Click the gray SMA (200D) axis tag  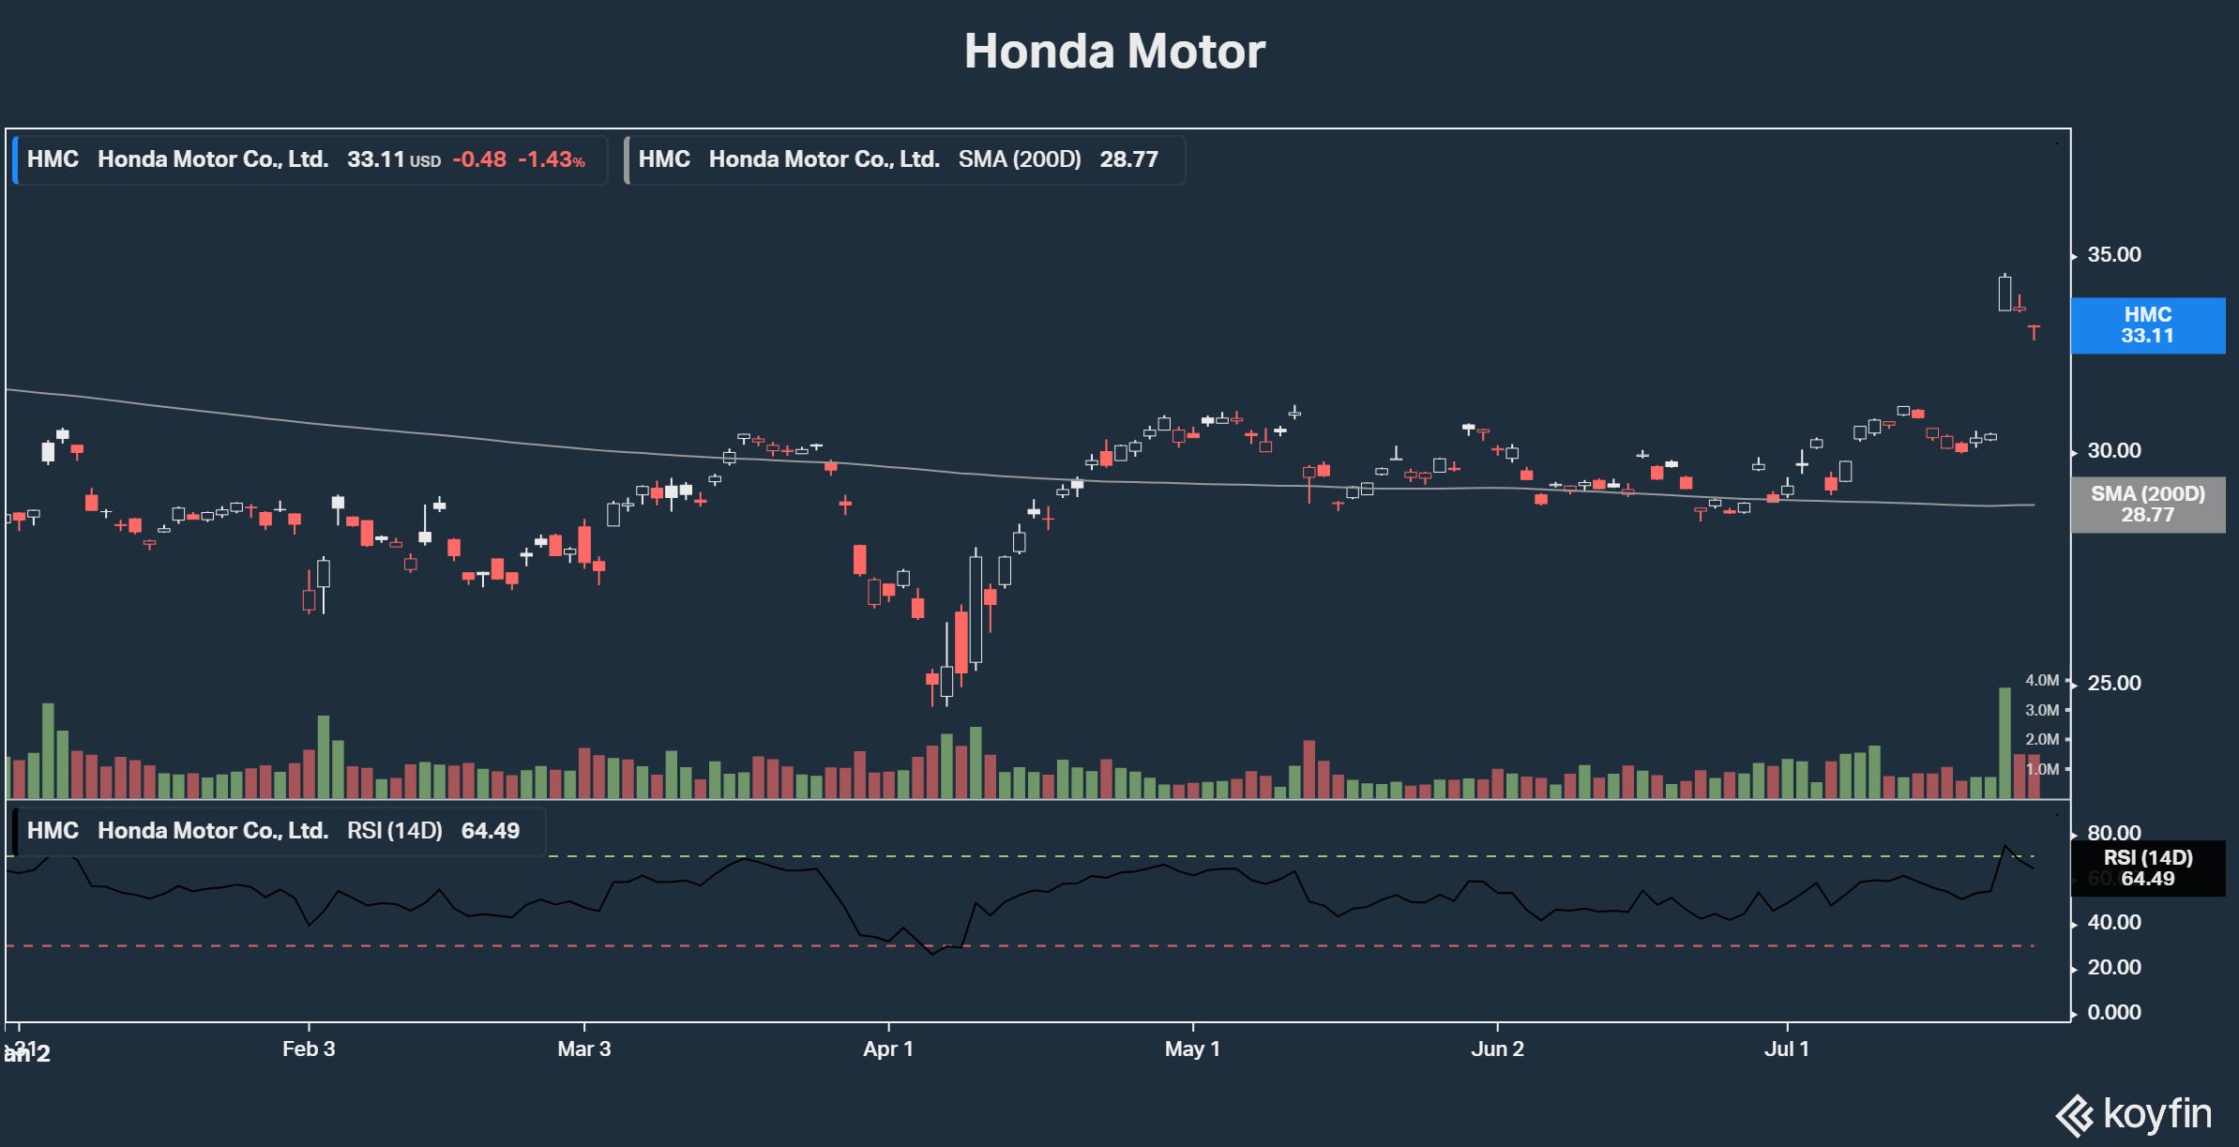[x=2147, y=505]
